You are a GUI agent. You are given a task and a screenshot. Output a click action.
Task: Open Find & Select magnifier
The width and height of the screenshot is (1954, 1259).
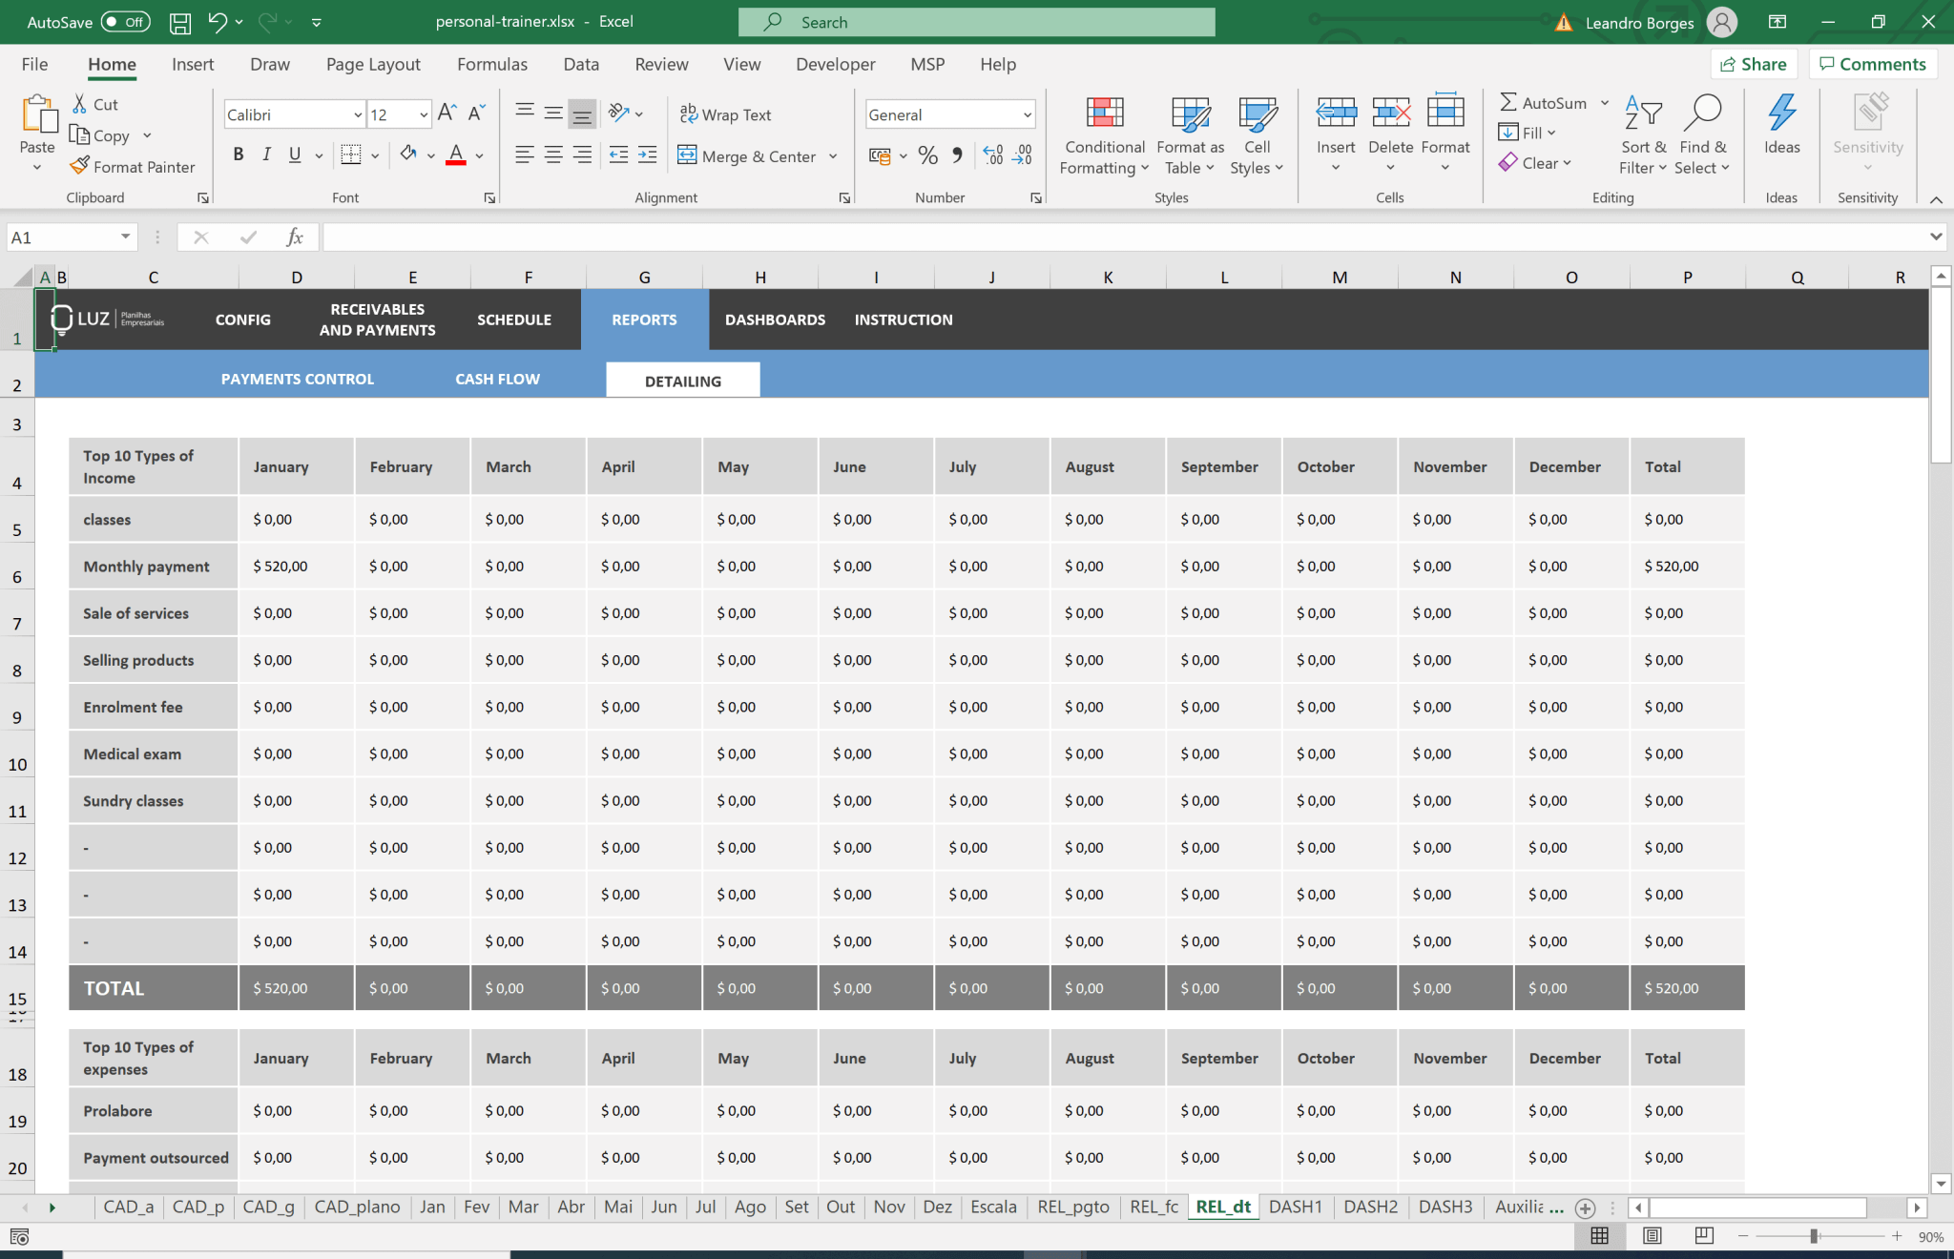[1702, 114]
